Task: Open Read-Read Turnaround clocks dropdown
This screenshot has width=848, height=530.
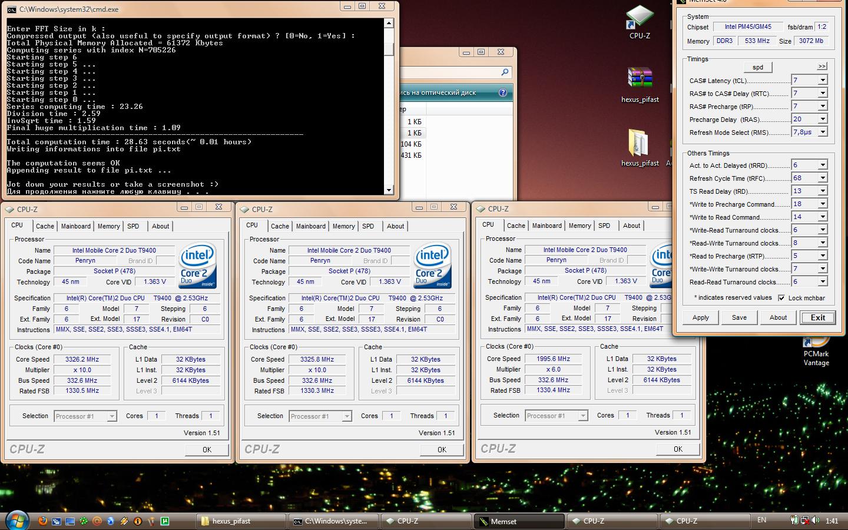Action: tap(823, 281)
